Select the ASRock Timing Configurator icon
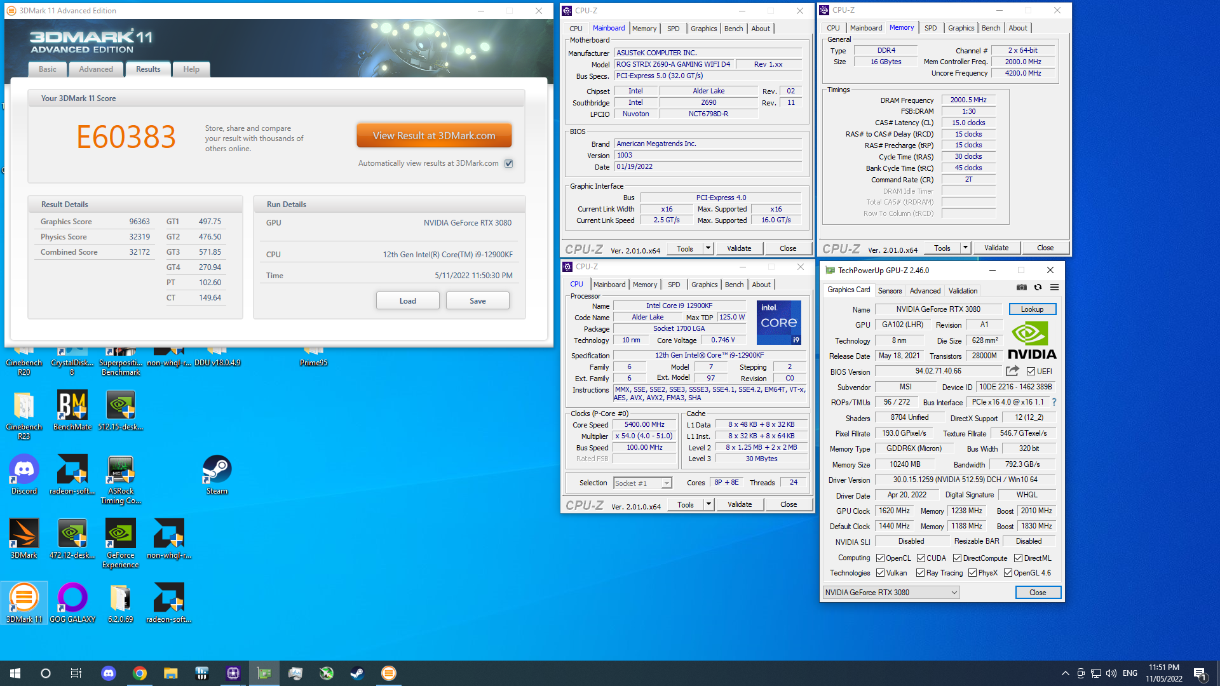1220x686 pixels. tap(121, 480)
